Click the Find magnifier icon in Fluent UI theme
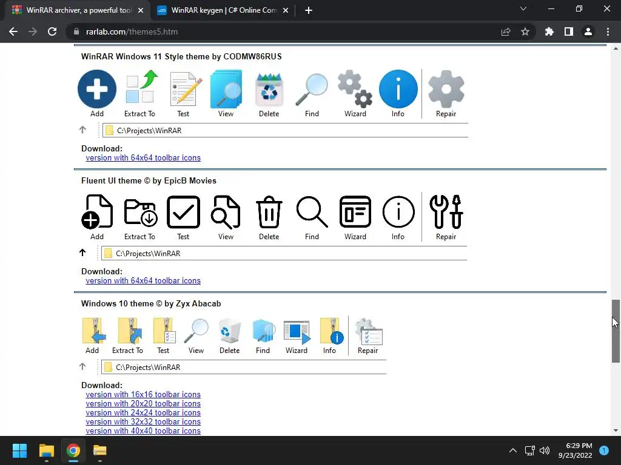This screenshot has height=465, width=621. [312, 212]
